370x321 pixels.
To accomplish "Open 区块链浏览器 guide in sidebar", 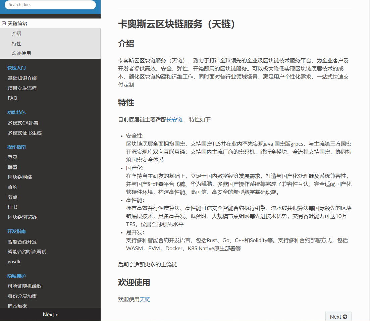I will coord(22,217).
